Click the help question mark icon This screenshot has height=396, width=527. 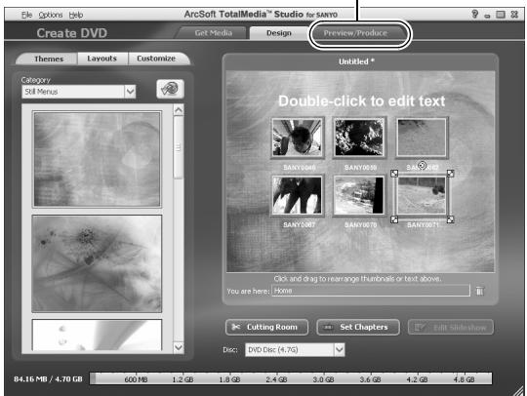click(x=475, y=14)
